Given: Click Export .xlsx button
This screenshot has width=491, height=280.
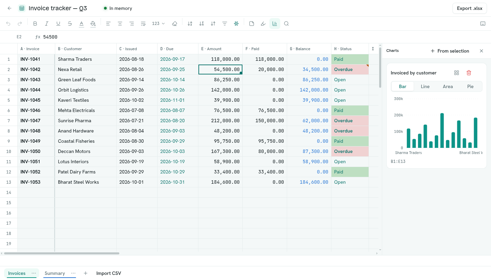Looking at the screenshot, I should 470,8.
